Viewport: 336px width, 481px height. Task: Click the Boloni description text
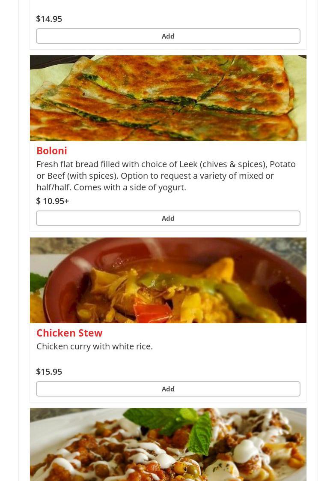pyautogui.click(x=166, y=175)
